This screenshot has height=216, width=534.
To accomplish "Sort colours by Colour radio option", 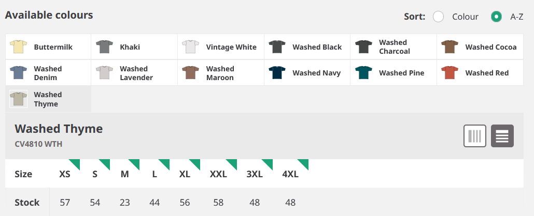I will [438, 17].
